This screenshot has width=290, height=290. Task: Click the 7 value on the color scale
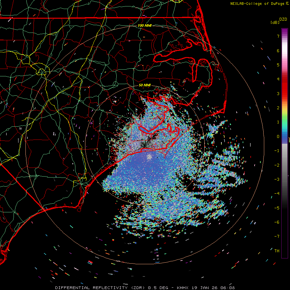278,36
